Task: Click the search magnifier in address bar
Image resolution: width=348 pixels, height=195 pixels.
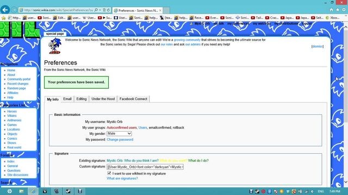Action: [96, 10]
